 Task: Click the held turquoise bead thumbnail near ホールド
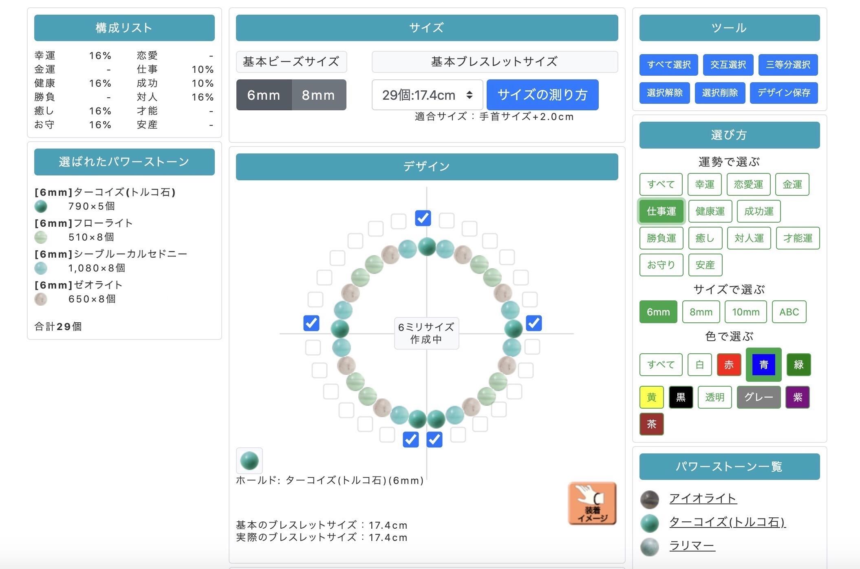[249, 460]
